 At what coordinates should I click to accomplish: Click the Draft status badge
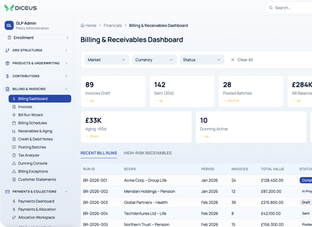pos(306,203)
